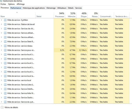
Task: Expand the service réseau host row
Action: point(1,46)
